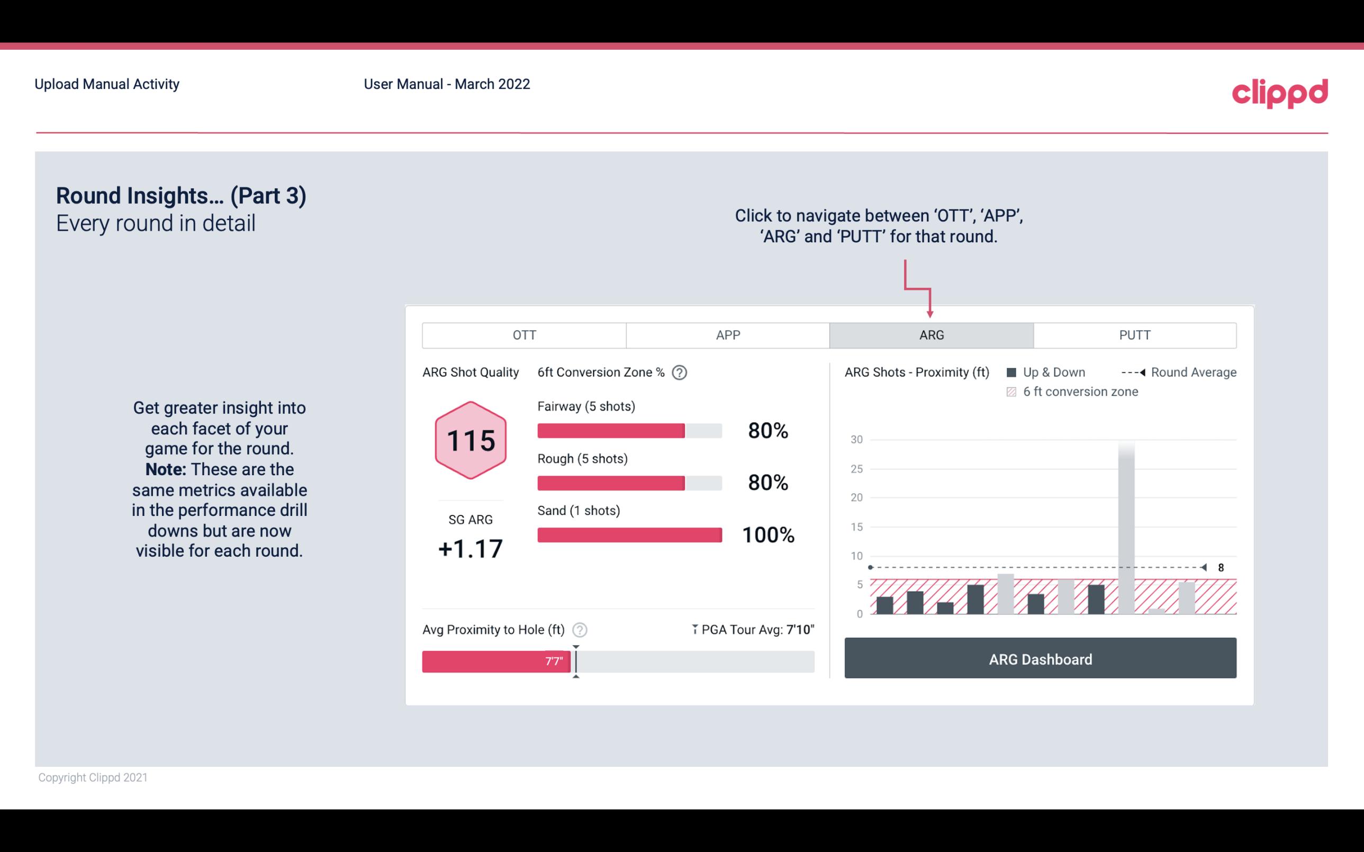Toggle the 6ft conversion zone checkbox
1364x852 pixels.
1015,391
